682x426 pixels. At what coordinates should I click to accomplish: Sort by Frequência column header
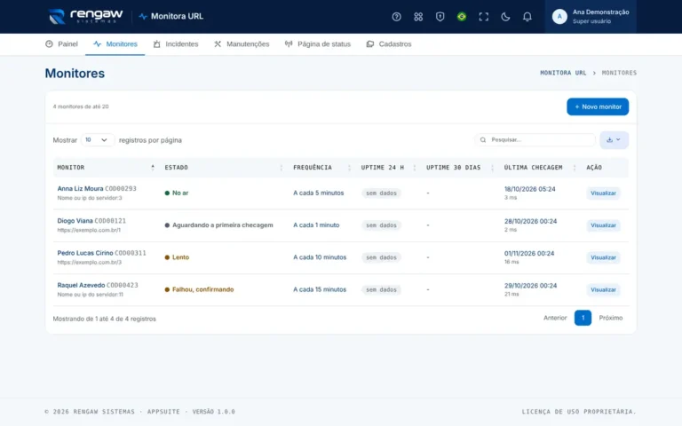coord(321,168)
